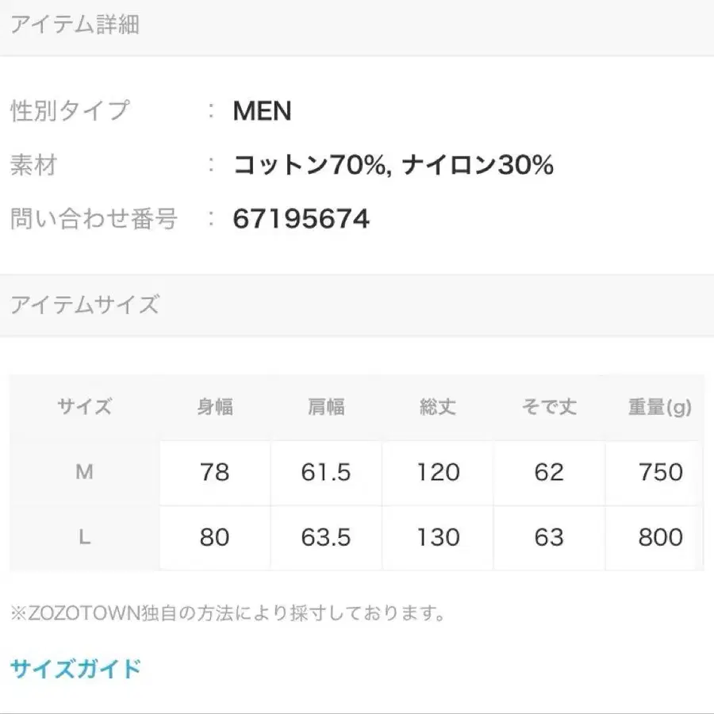Screen dimensions: 714x714
Task: Select the size M row label
Action: pos(83,472)
